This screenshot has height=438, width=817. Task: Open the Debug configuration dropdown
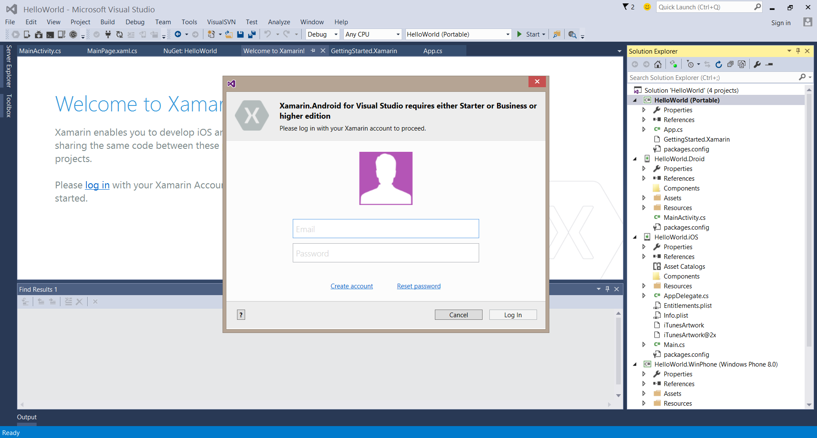(323, 34)
